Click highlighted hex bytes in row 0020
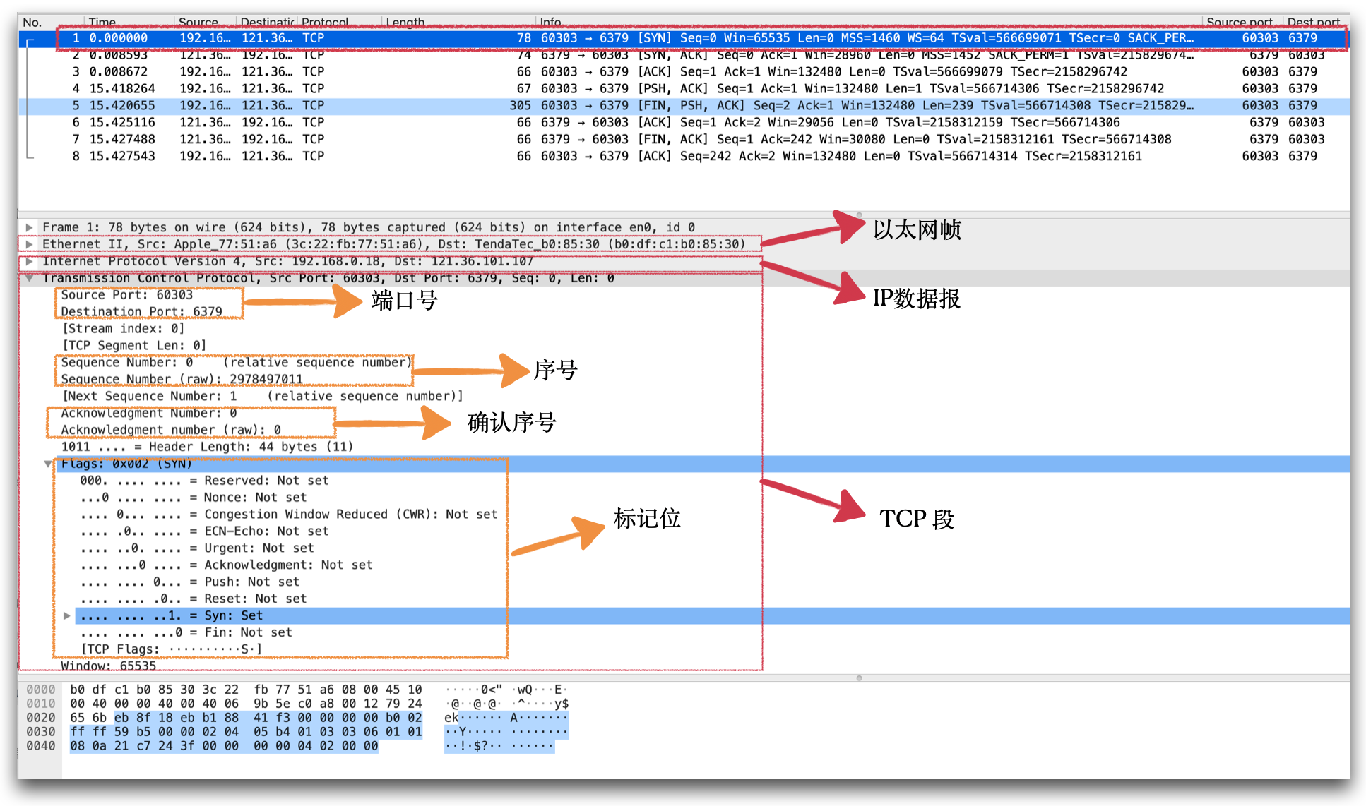Screen dimensions: 1366x806 click(x=268, y=718)
